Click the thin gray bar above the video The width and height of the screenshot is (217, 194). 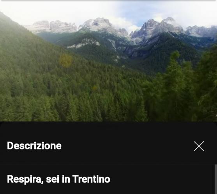coord(108,0)
